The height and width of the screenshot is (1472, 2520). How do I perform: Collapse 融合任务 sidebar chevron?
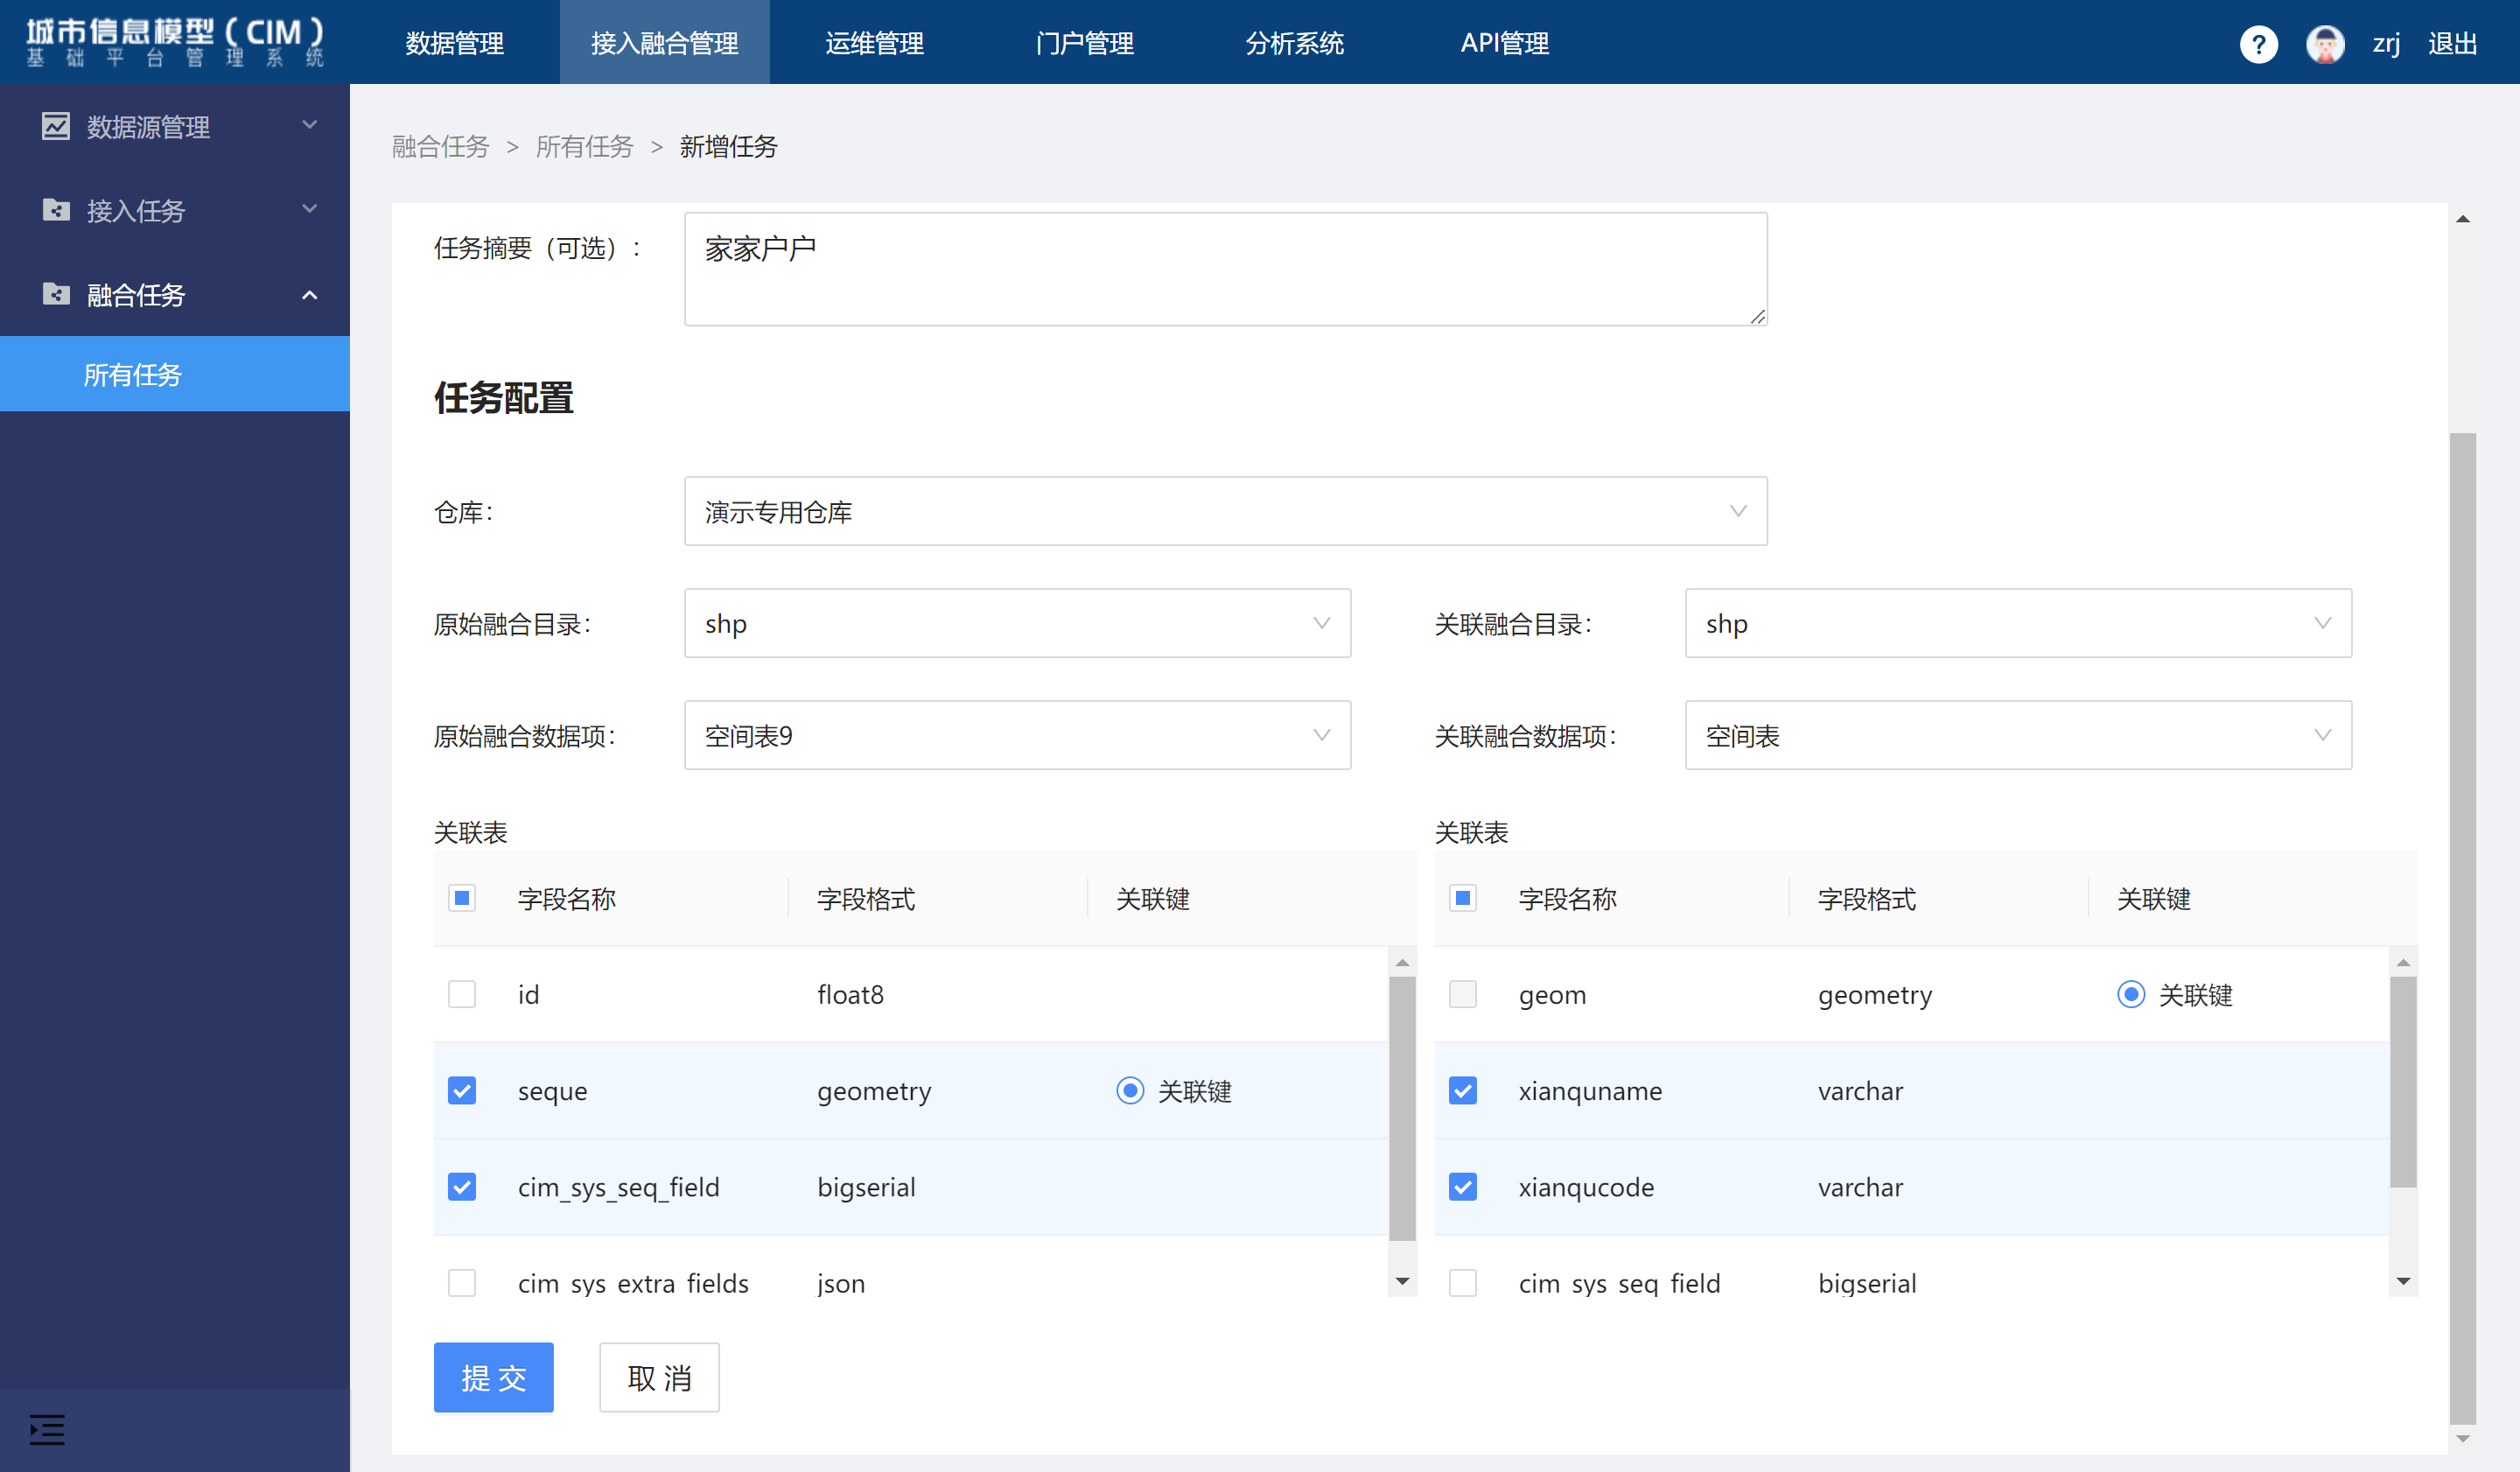[310, 295]
